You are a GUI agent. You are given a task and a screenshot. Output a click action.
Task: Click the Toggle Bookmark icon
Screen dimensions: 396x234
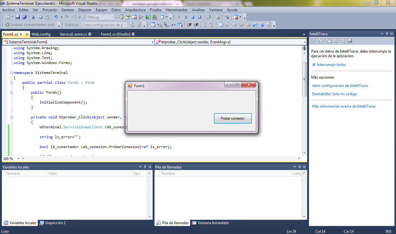click(220, 25)
